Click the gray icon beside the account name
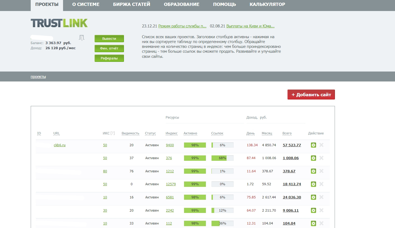This screenshot has width=395, height=228. (x=82, y=38)
